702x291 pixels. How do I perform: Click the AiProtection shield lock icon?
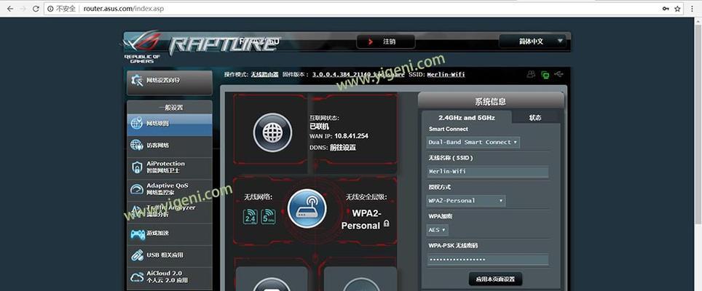pyautogui.click(x=137, y=167)
